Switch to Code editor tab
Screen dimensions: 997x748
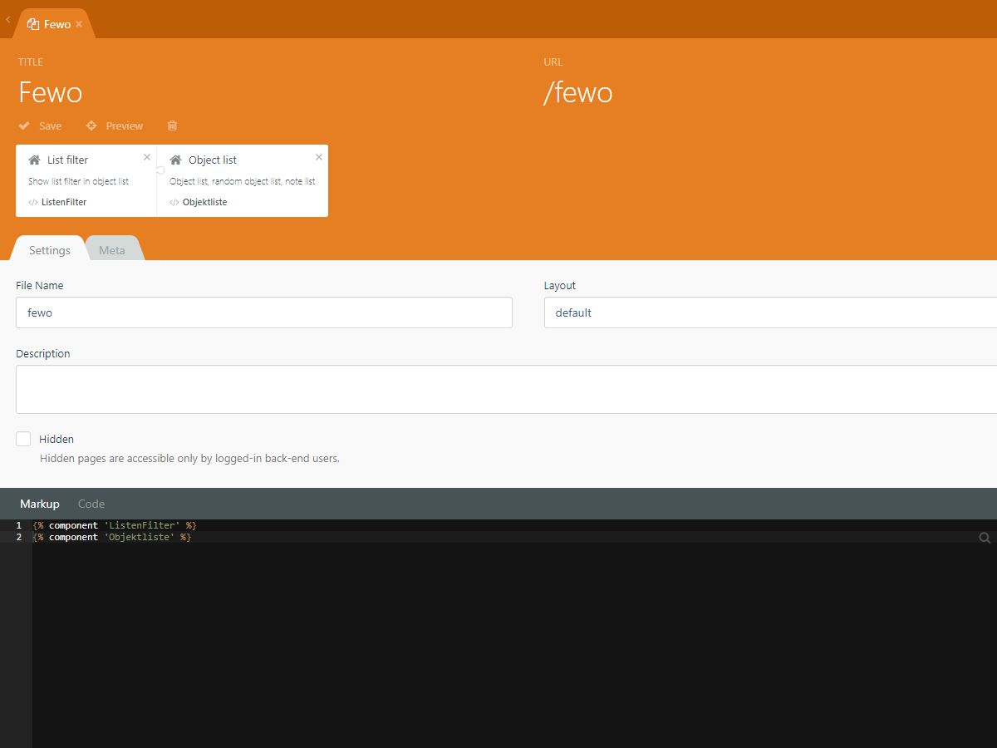coord(91,504)
